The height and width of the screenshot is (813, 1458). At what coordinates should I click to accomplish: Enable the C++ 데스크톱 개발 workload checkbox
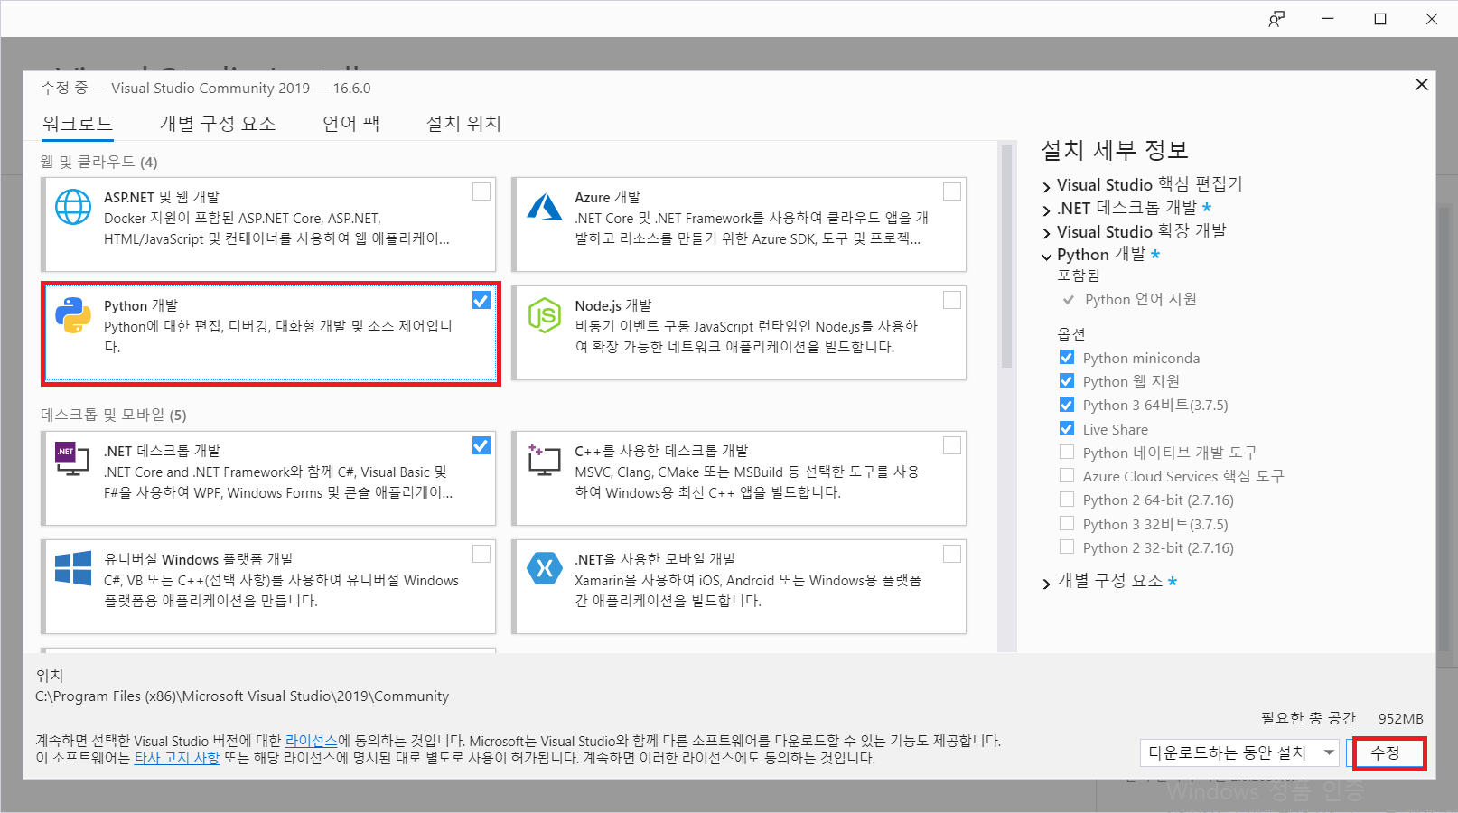coord(952,445)
